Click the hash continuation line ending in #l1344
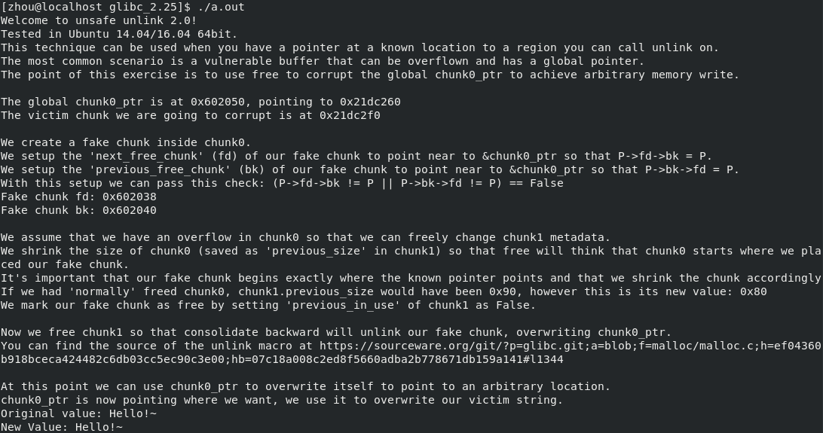The width and height of the screenshot is (823, 433). (282, 360)
